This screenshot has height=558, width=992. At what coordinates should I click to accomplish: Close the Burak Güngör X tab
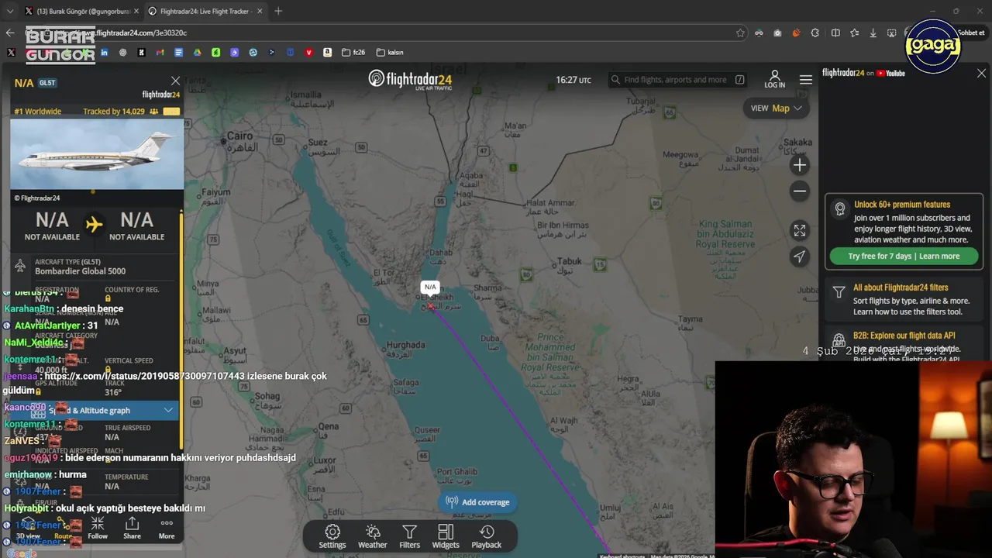[x=136, y=11]
